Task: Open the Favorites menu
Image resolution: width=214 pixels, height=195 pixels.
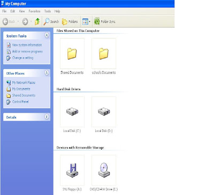Action: (x=34, y=11)
